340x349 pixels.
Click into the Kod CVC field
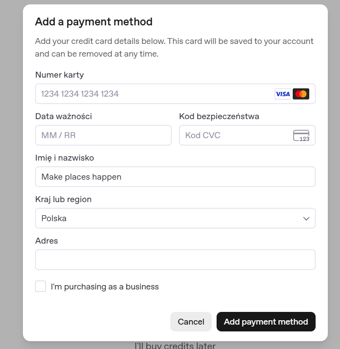[234, 135]
